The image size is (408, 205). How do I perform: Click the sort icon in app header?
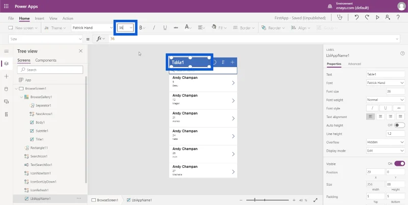(x=223, y=62)
